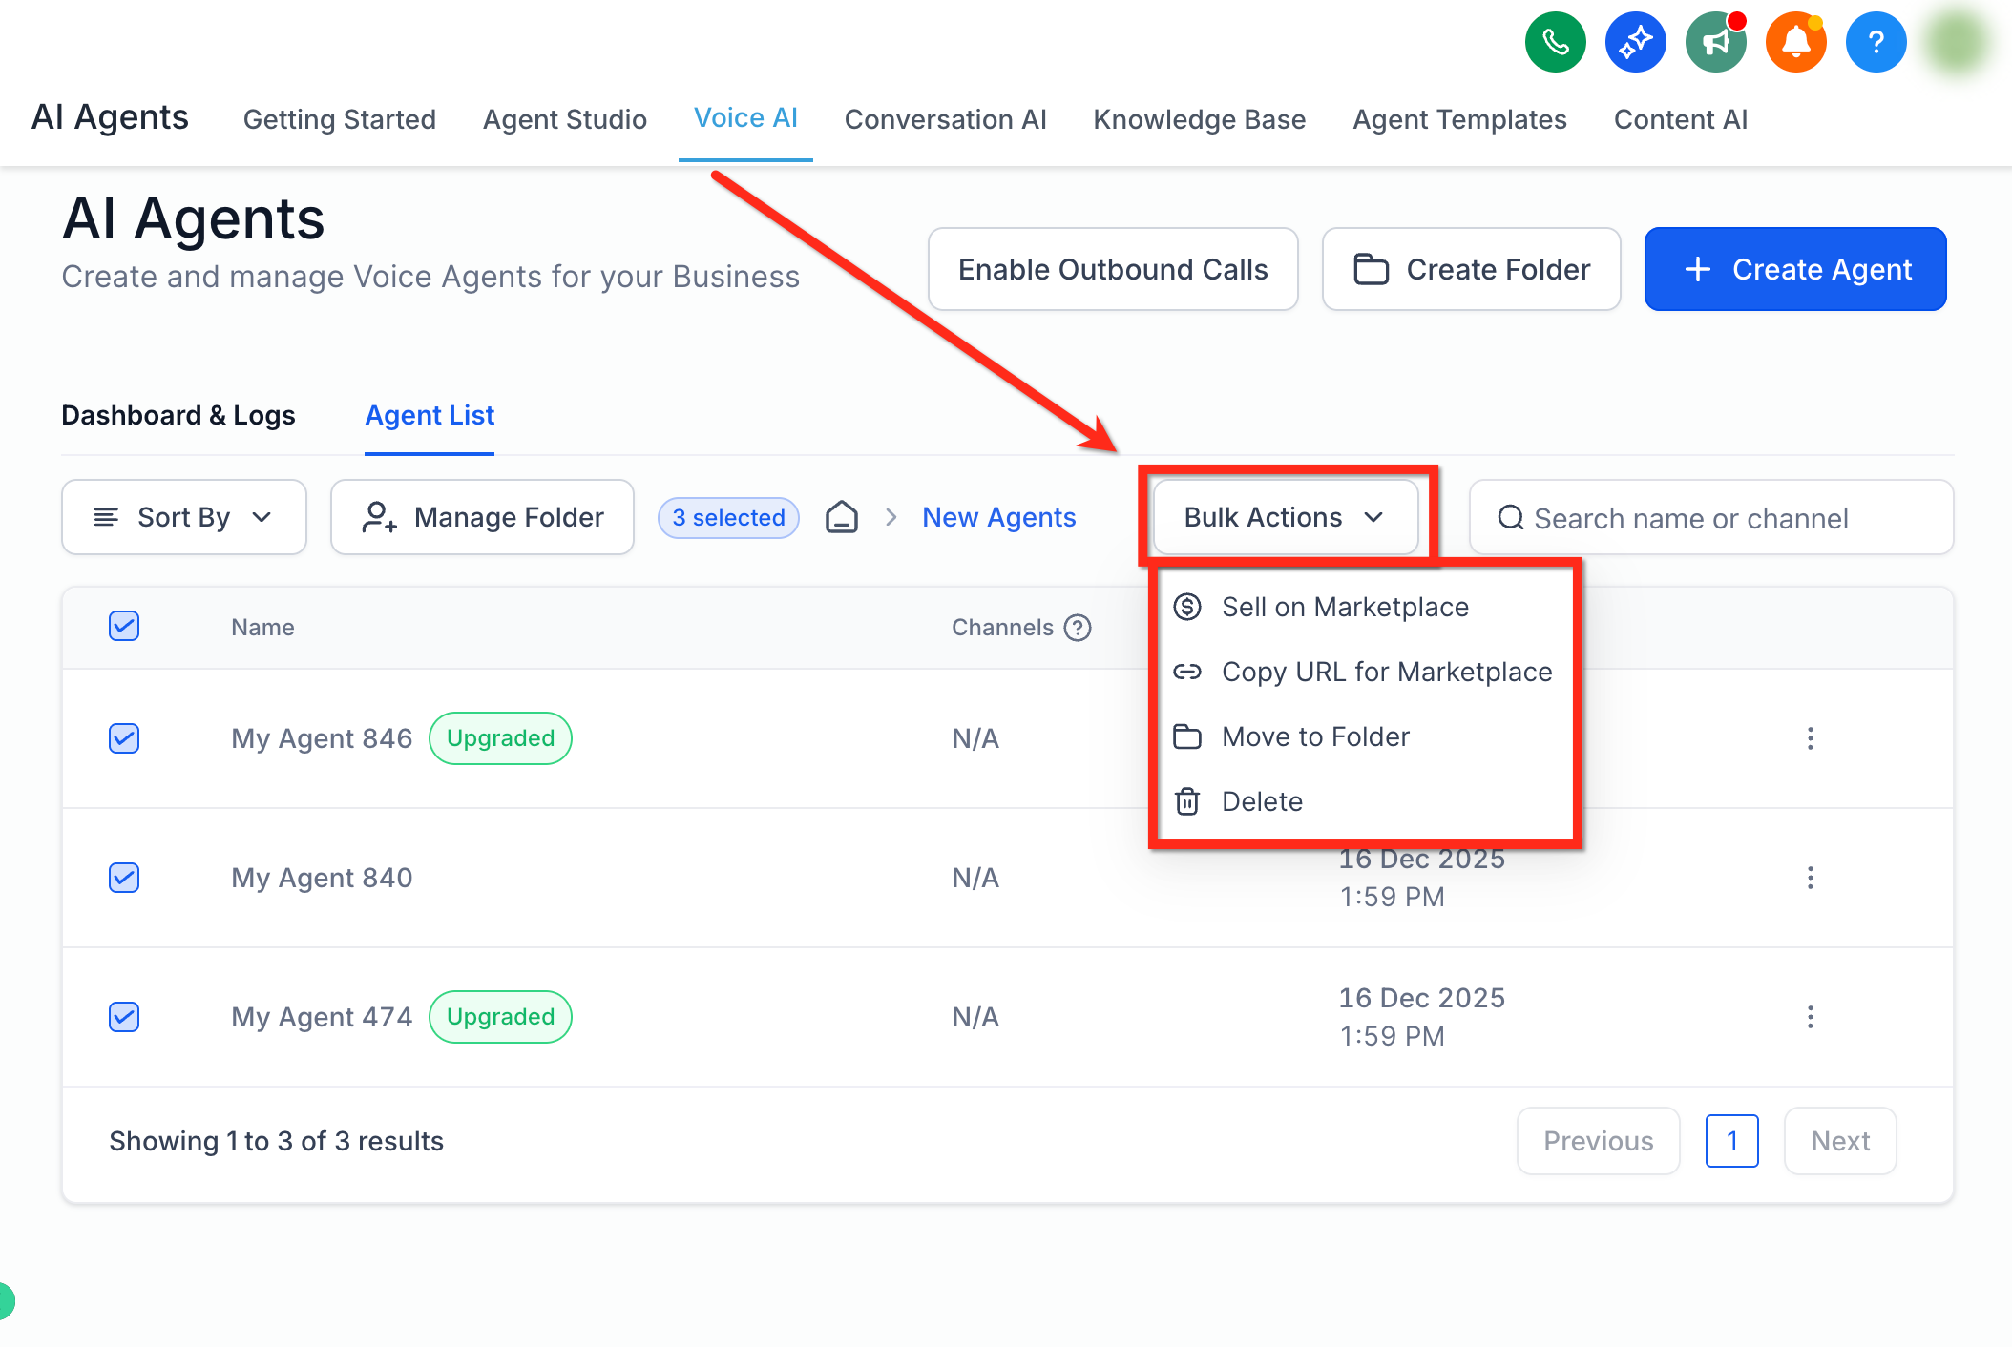Open the Content AI tab

click(x=1680, y=119)
